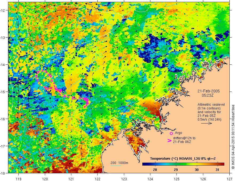The image size is (235, 181).
Task: Click the latitude axis label '-12'
Action: (2, 10)
